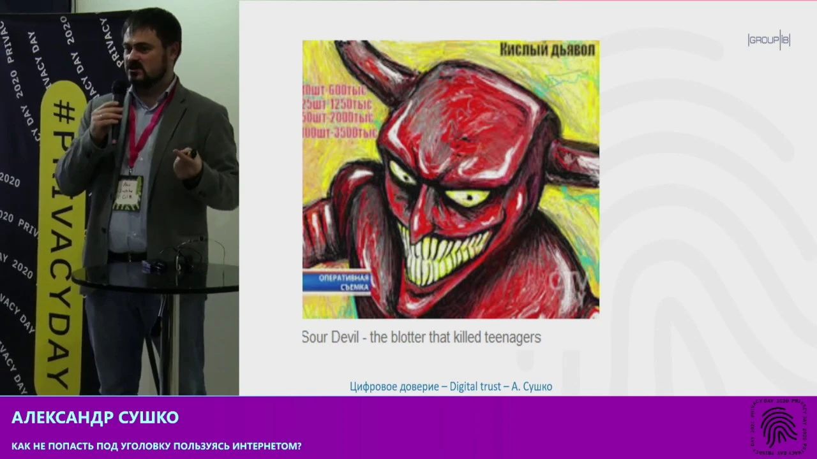Click the '100шт-3500тыс' price line

coord(340,134)
